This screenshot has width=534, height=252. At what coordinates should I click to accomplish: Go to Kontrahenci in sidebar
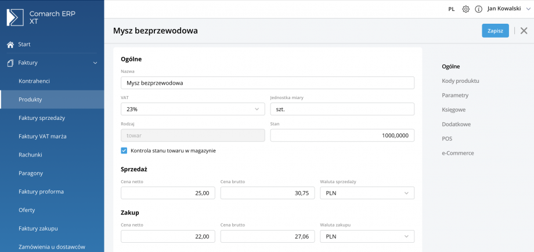[34, 81]
